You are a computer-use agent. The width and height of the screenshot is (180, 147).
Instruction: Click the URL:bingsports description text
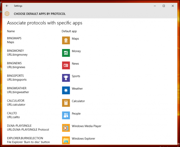pyautogui.click(x=17, y=80)
